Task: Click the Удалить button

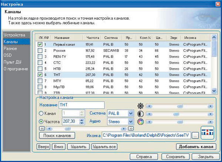Action: pyautogui.click(x=78, y=146)
